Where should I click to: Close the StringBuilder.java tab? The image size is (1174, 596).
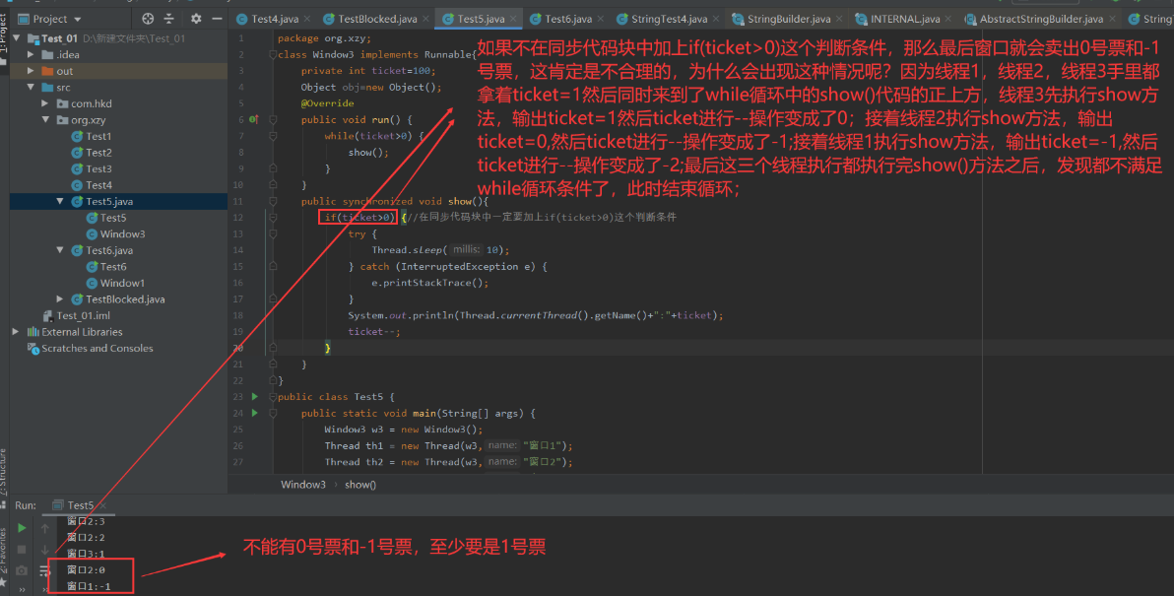click(839, 19)
